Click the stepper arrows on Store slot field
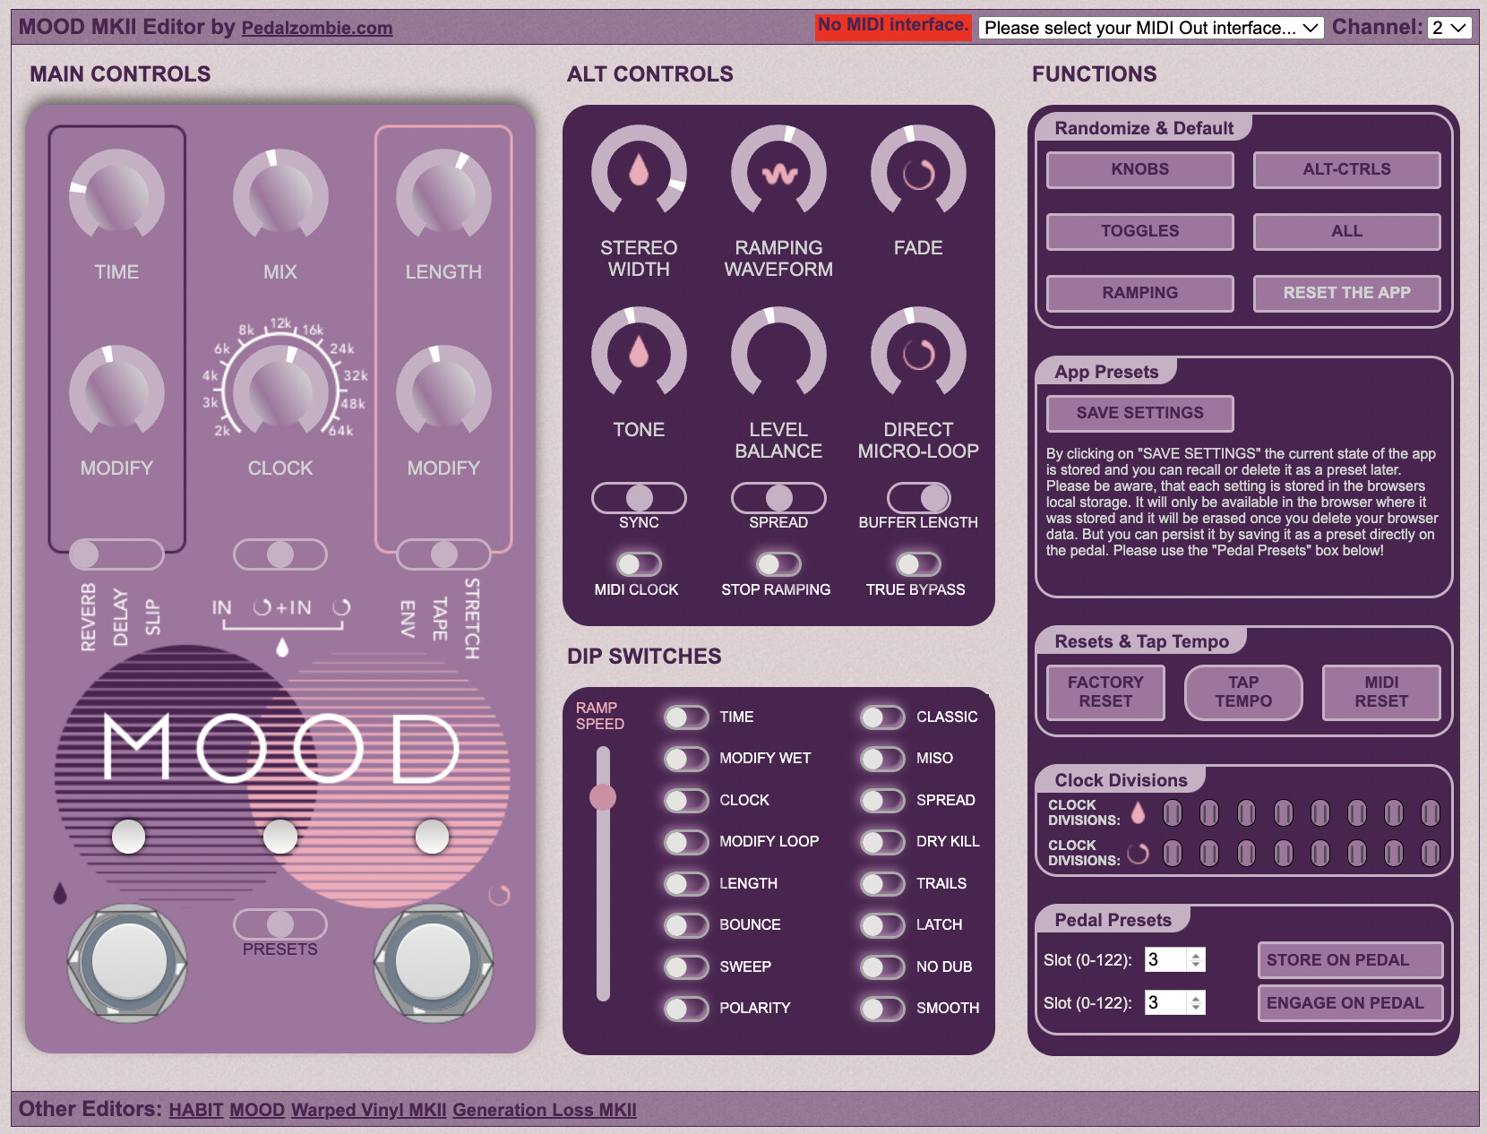 1195,960
